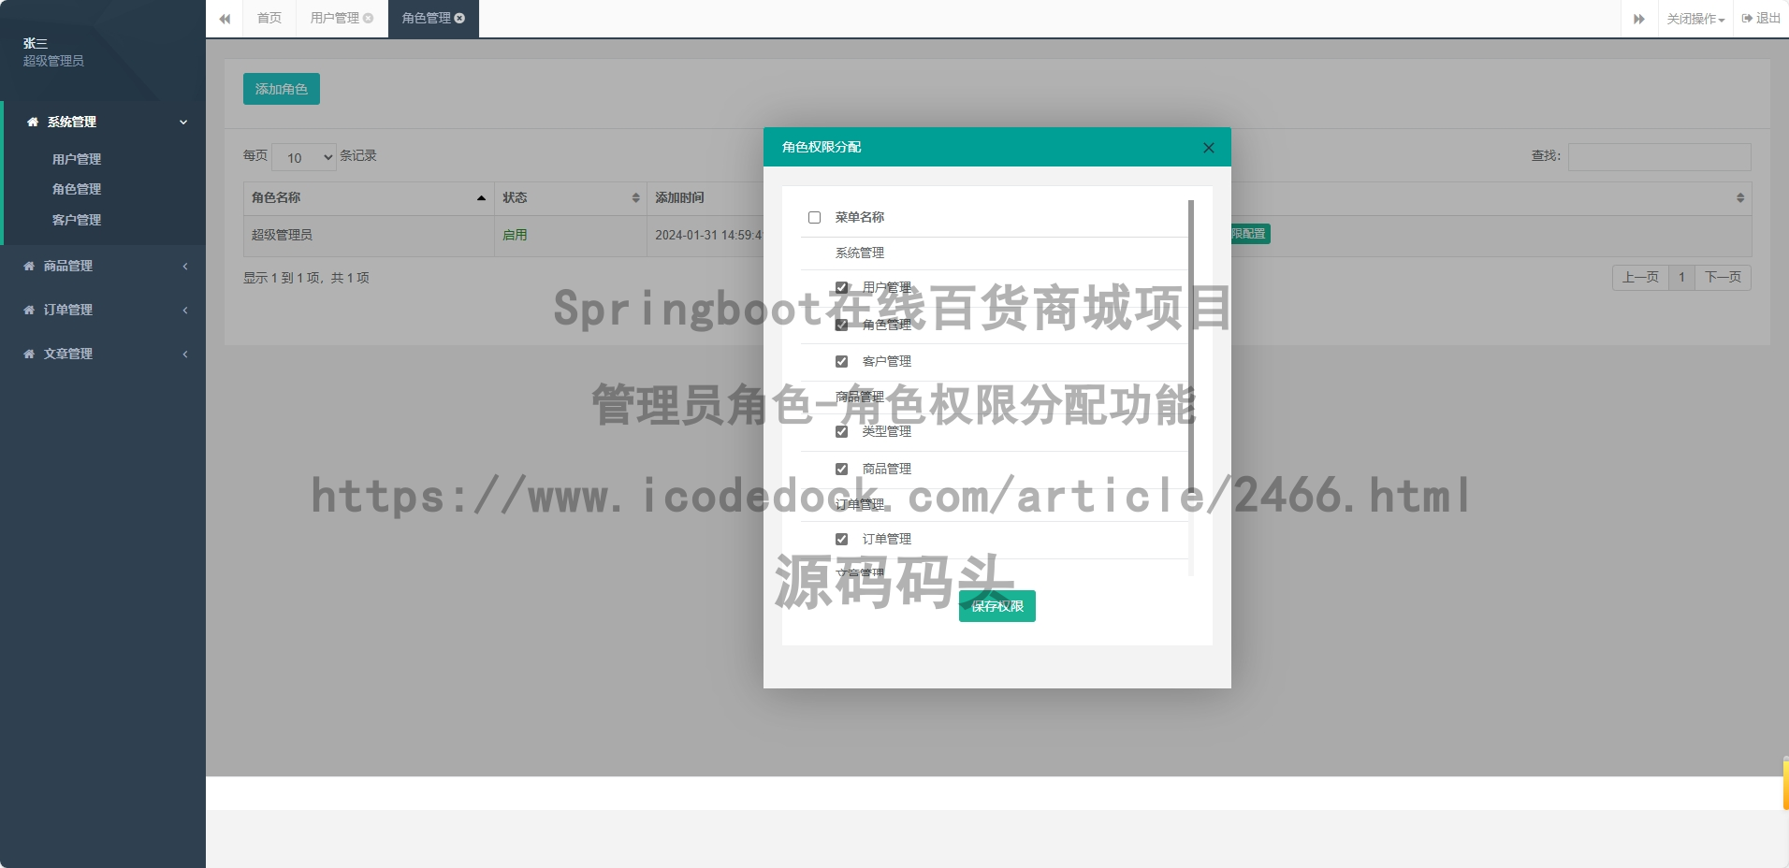
Task: Uncheck the 订单管理 permission checkbox in dialog
Action: [841, 539]
